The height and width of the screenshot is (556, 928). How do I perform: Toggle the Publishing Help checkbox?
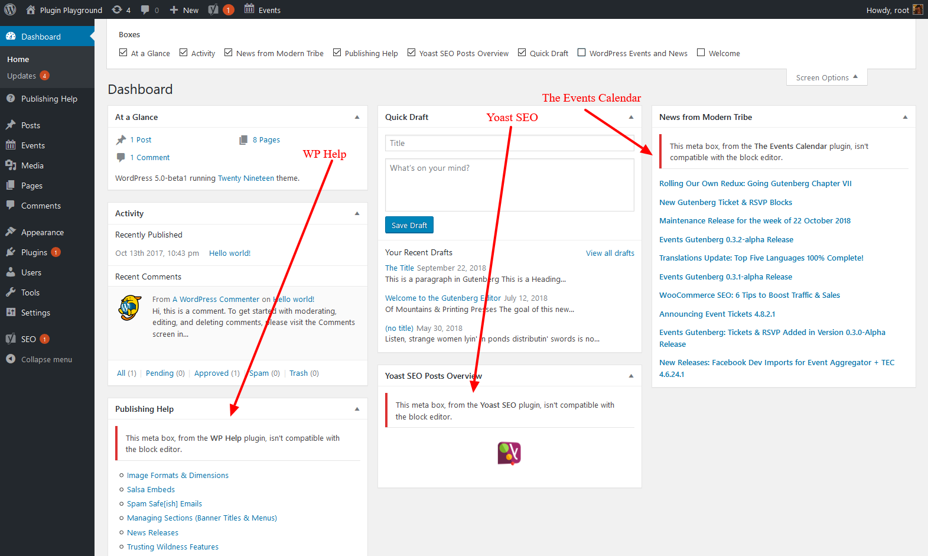337,53
